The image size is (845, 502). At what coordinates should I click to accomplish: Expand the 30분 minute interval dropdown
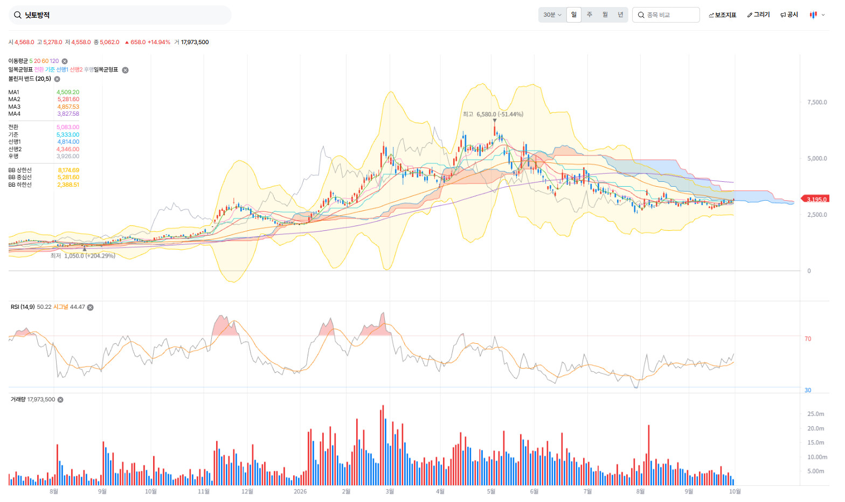click(552, 15)
